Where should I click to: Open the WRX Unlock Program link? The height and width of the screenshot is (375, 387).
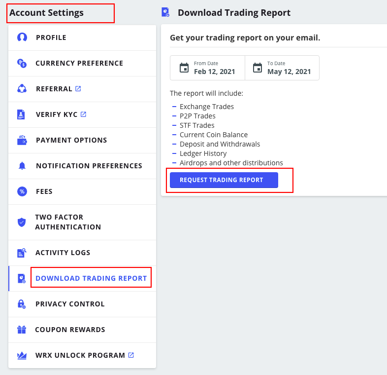coord(82,355)
